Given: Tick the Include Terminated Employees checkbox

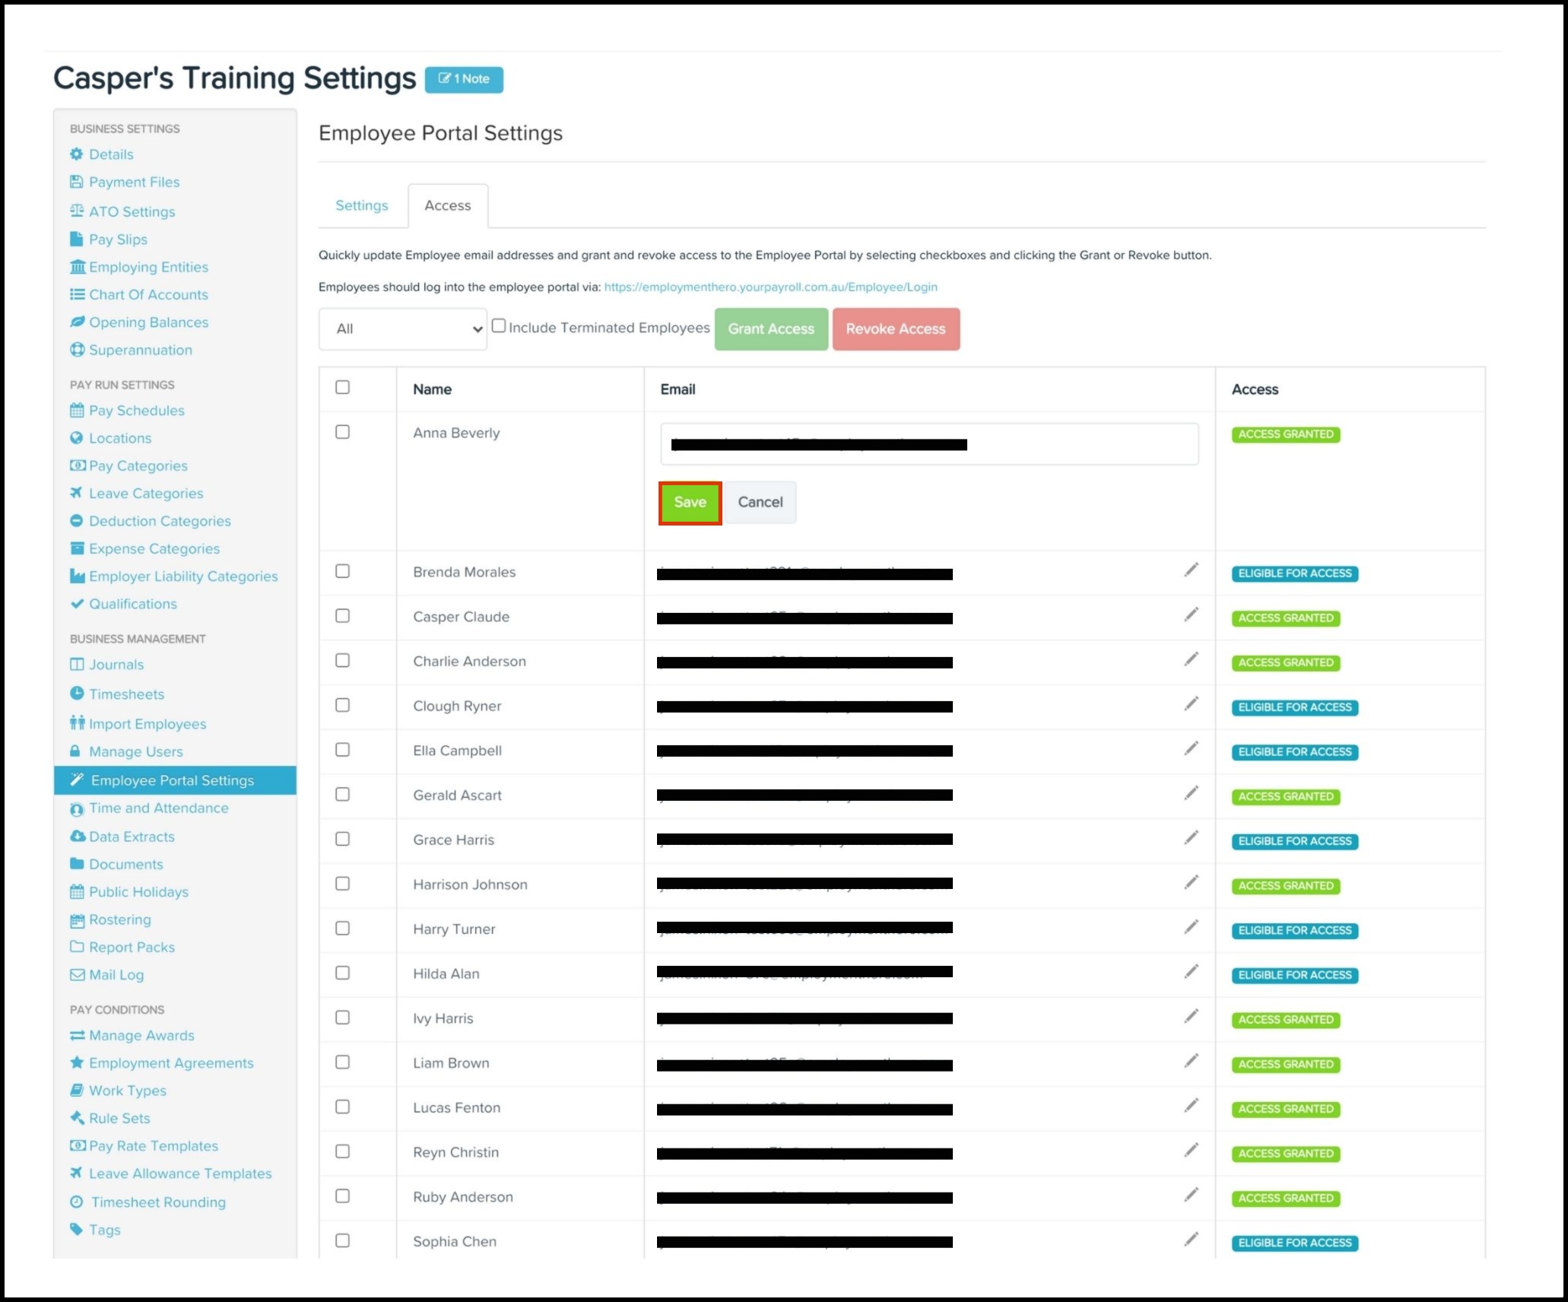Looking at the screenshot, I should (x=499, y=326).
